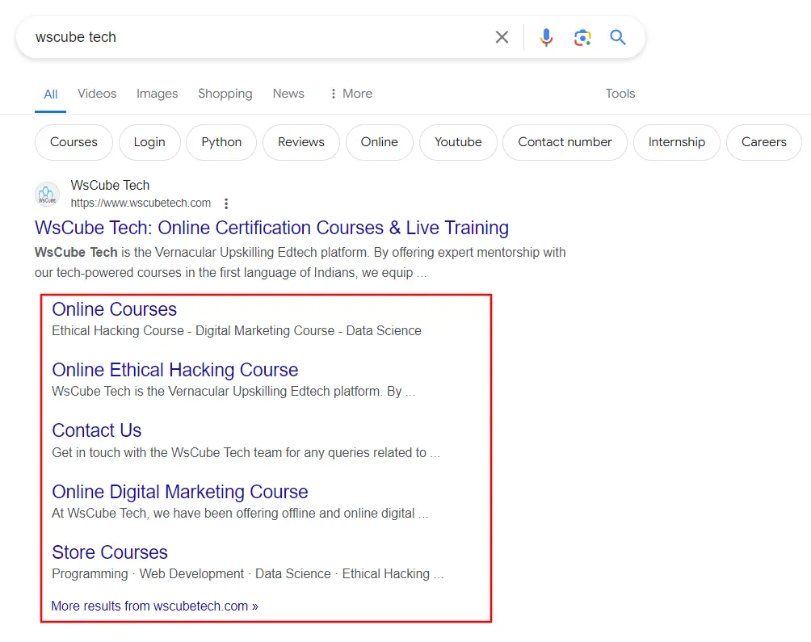Apply the Python filter chip
This screenshot has height=642, width=811.
(x=221, y=142)
